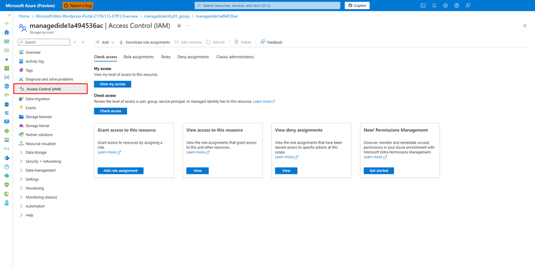
Task: Click Feedback in the blade toolbar
Action: [x=272, y=42]
